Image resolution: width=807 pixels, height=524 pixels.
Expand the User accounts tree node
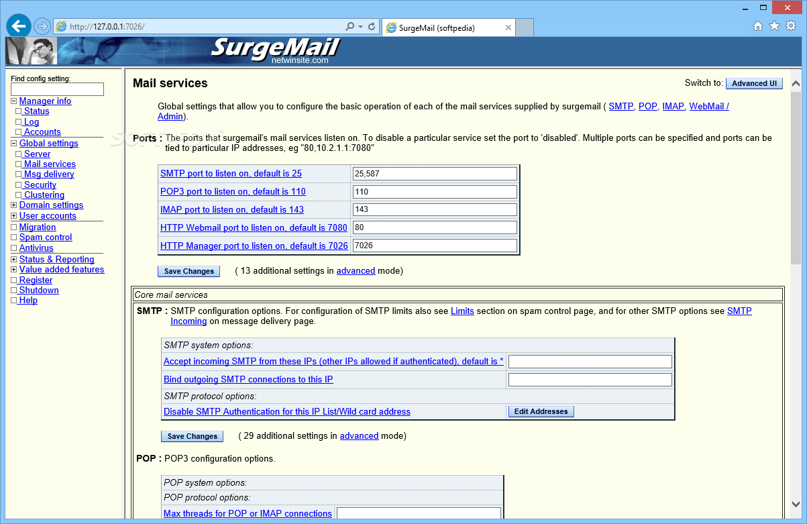pos(14,216)
